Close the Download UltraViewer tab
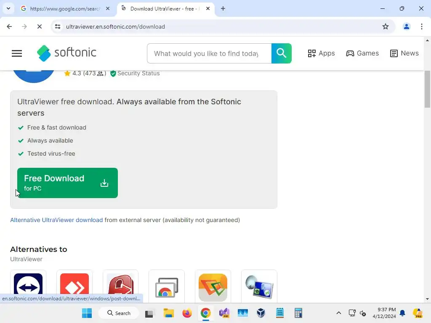The height and width of the screenshot is (323, 431). (x=208, y=9)
